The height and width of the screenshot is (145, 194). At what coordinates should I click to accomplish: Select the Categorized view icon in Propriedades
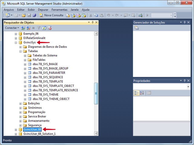pos(136,93)
